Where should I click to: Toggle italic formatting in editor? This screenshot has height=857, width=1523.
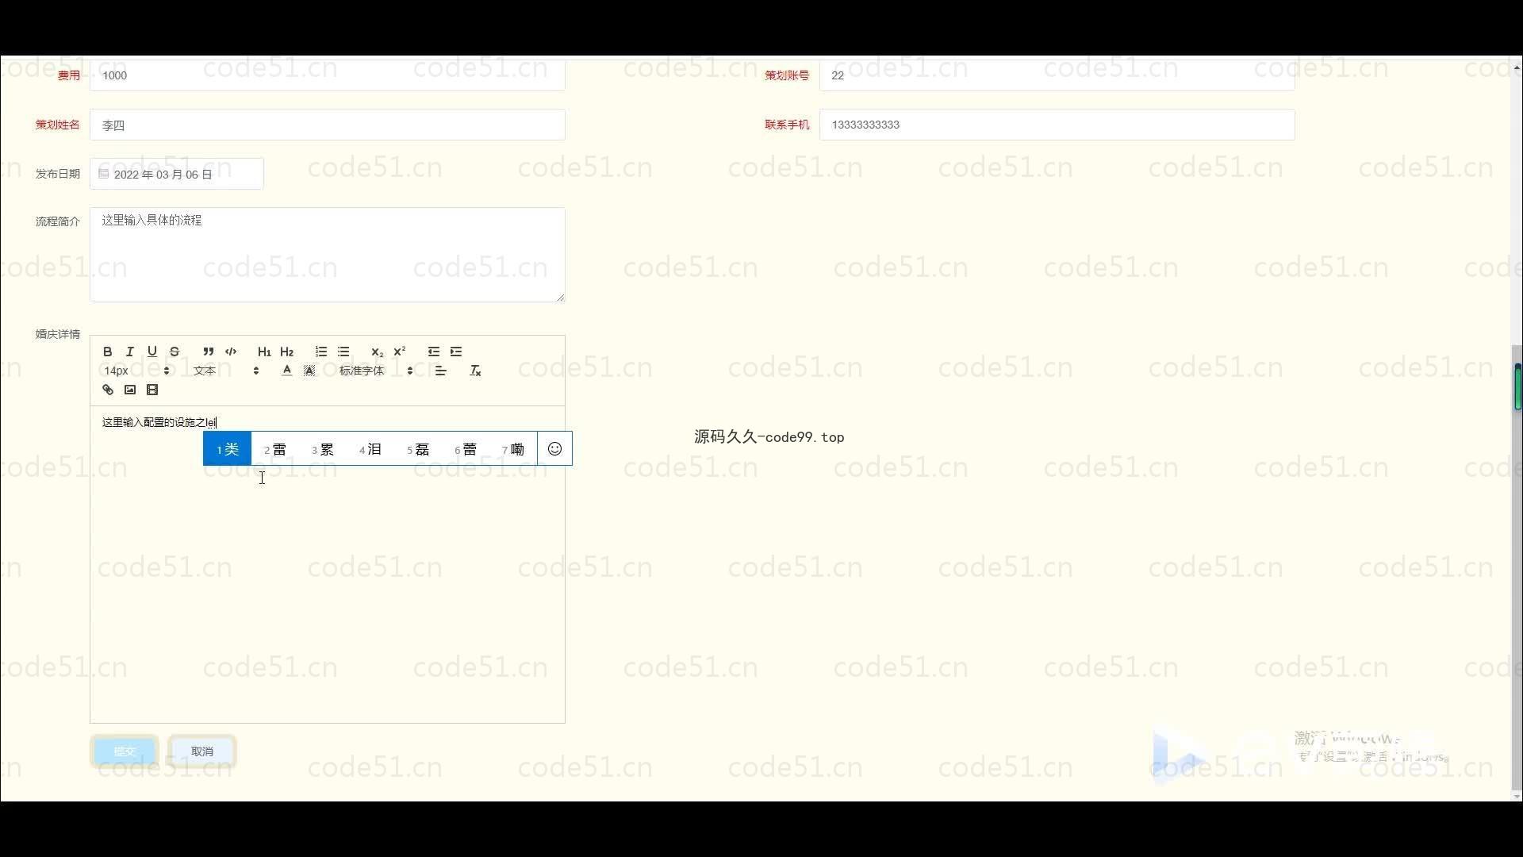click(130, 352)
